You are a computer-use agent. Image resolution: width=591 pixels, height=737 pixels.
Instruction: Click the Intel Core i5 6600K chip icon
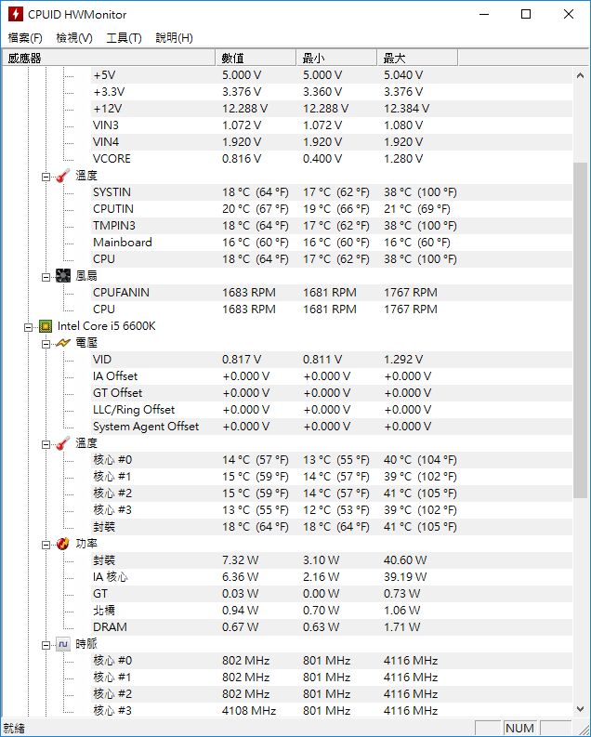[x=45, y=326]
